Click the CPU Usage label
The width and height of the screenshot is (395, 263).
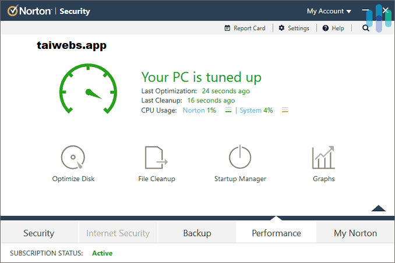pyautogui.click(x=159, y=110)
